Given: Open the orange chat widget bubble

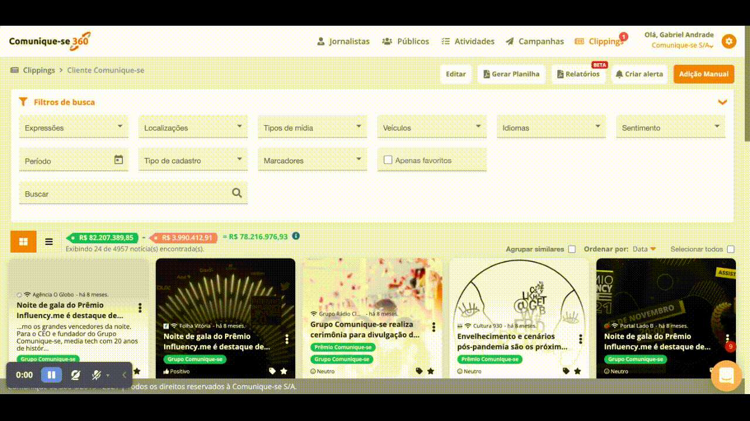Looking at the screenshot, I should click(726, 376).
